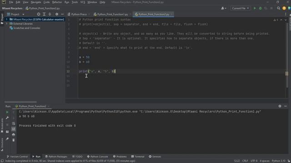Open the user account avatar icon
The width and height of the screenshot is (291, 163).
point(284,8)
